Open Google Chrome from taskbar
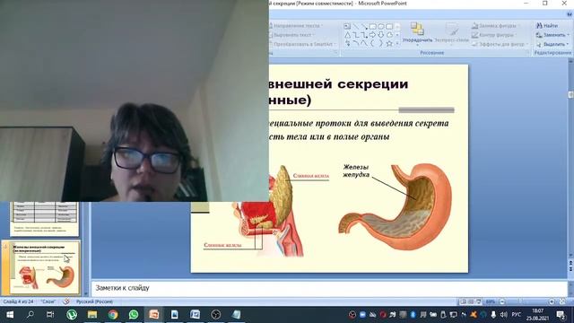 [113, 315]
